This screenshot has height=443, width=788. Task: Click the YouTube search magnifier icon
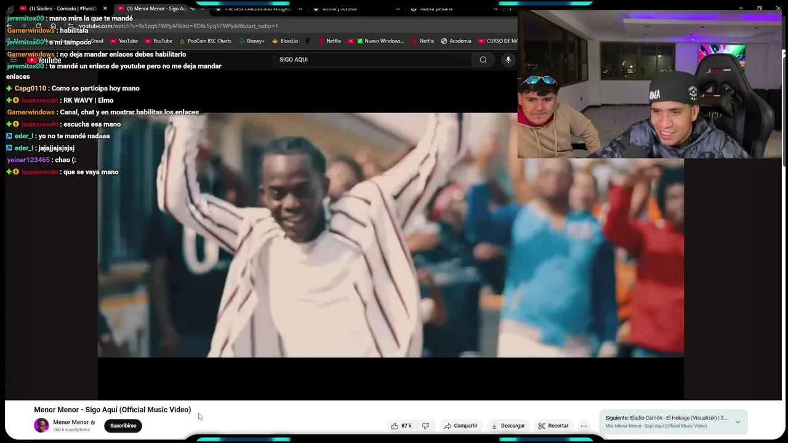(x=483, y=60)
